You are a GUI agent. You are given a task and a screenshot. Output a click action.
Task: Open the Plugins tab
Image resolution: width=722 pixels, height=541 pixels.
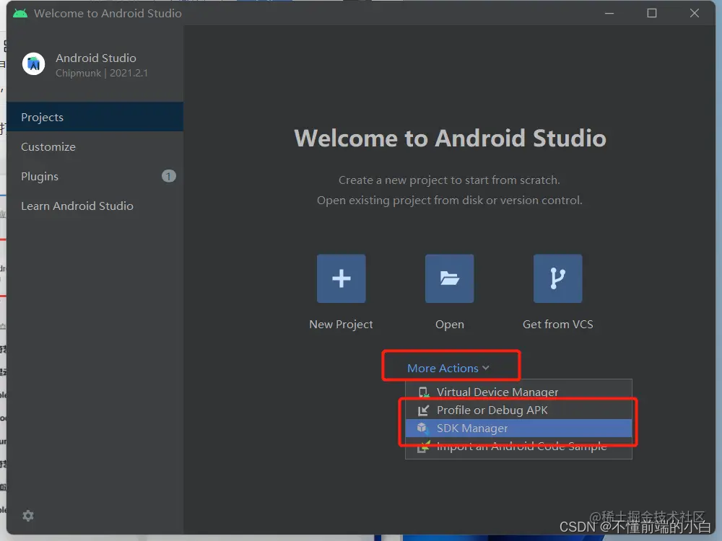click(95, 176)
